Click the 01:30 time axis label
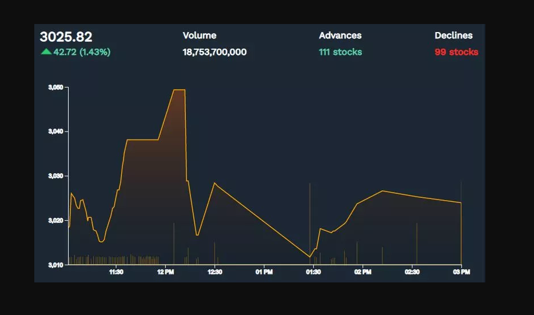This screenshot has height=315, width=534. click(x=313, y=272)
